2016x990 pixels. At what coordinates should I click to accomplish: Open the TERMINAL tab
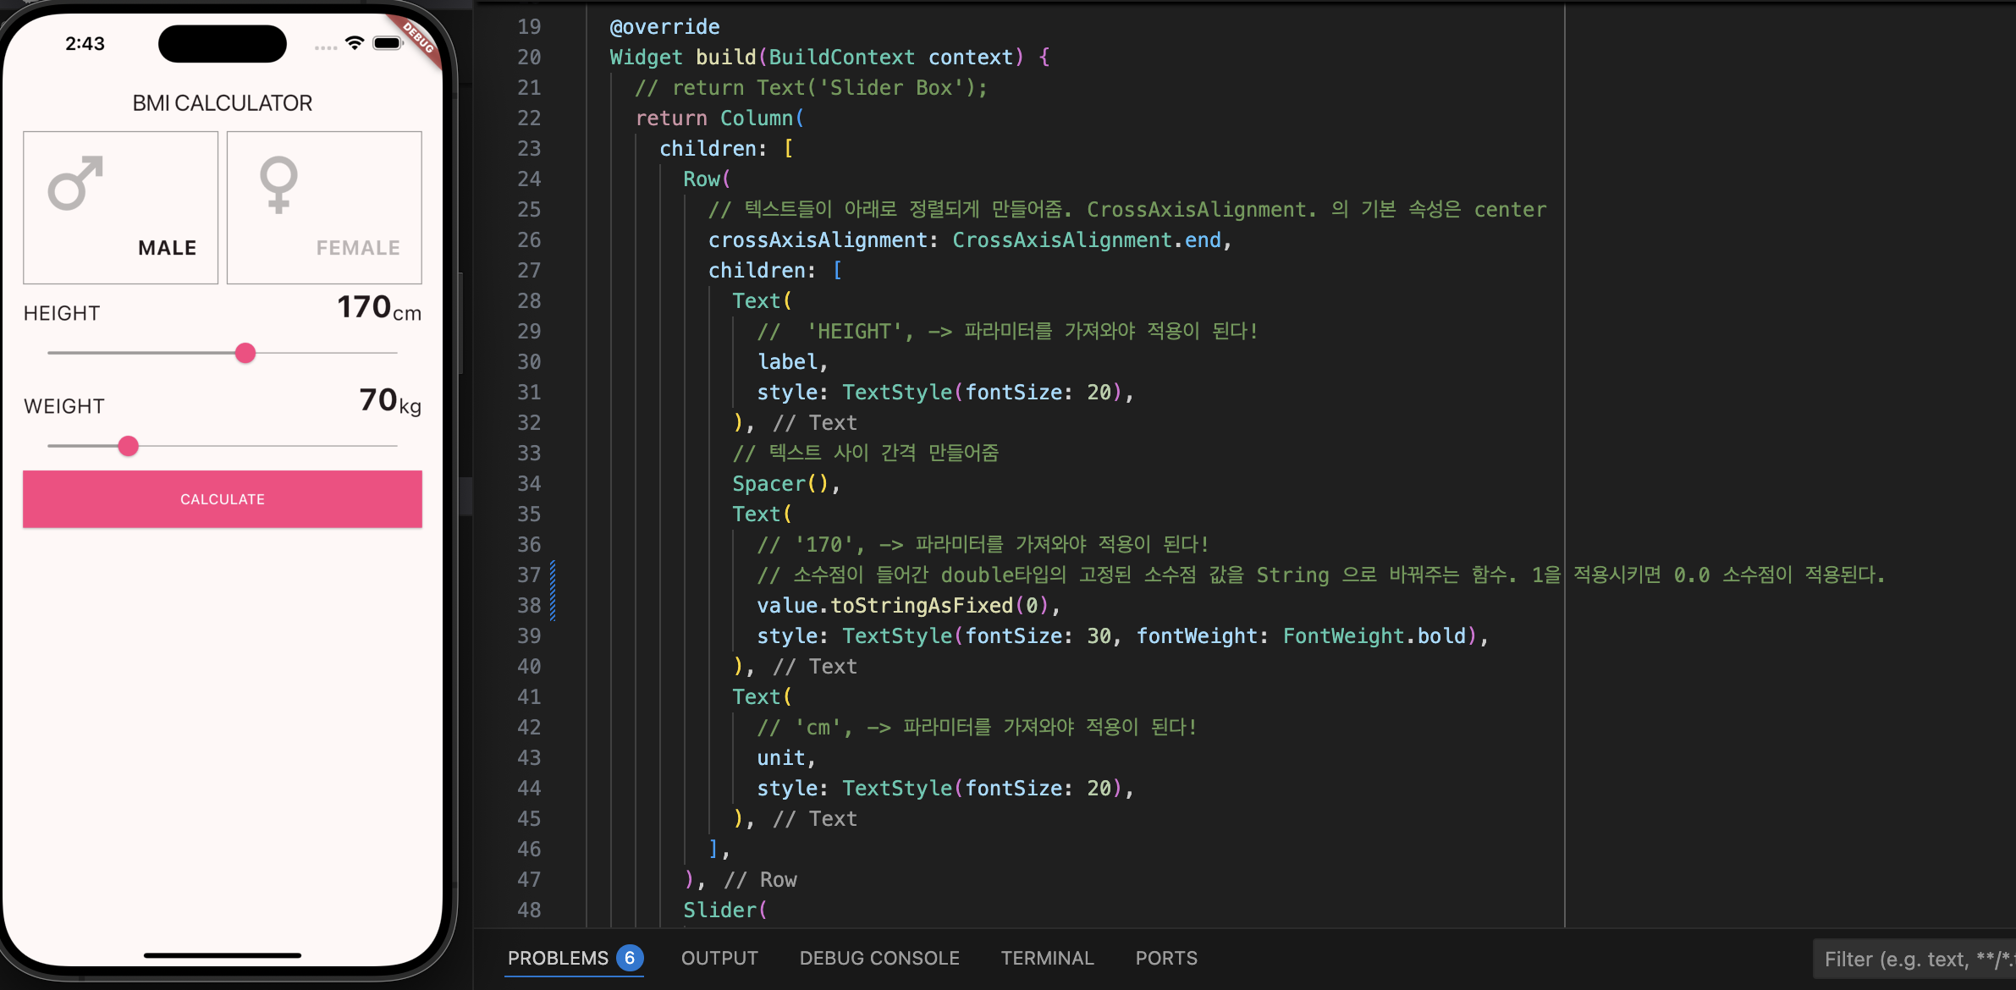[1047, 958]
